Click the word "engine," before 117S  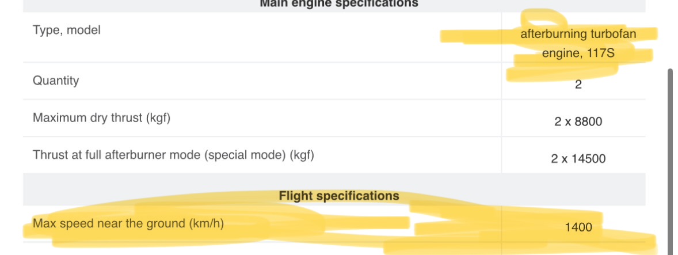pos(561,54)
